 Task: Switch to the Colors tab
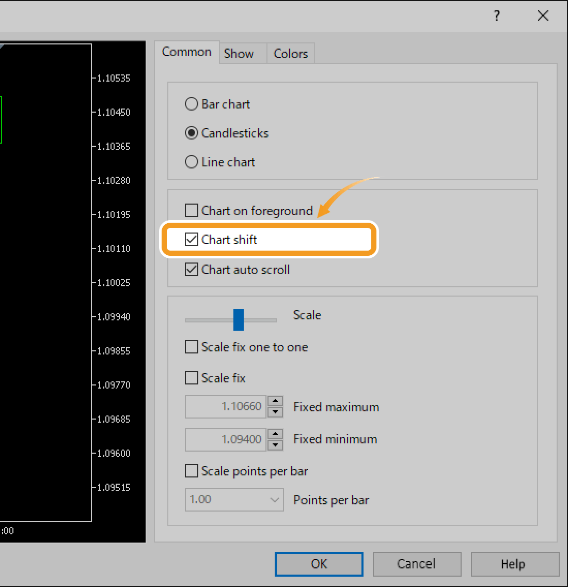[290, 53]
